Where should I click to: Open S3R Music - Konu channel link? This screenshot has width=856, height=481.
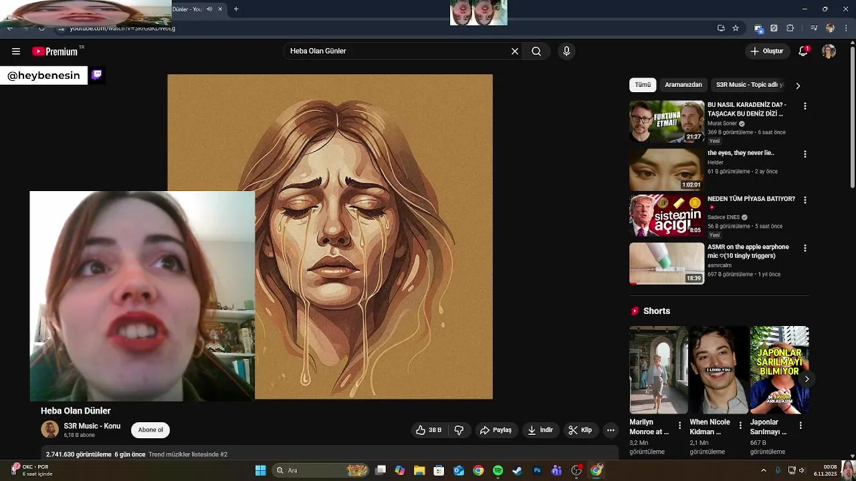tap(92, 426)
